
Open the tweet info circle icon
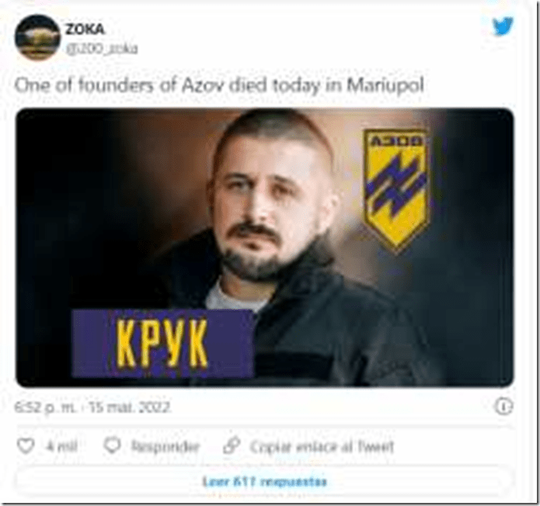[503, 407]
